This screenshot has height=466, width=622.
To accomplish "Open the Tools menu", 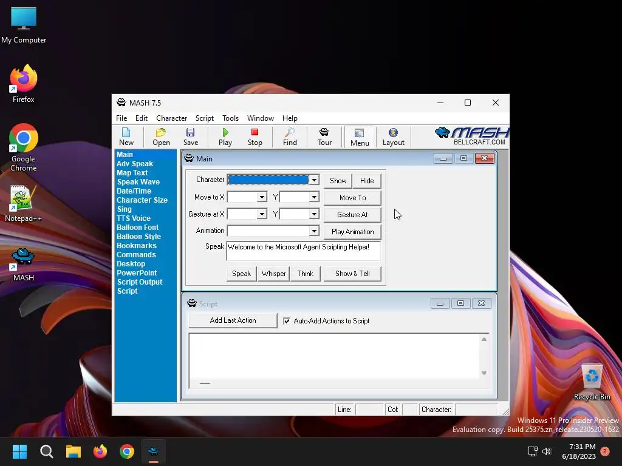I will pyautogui.click(x=230, y=118).
